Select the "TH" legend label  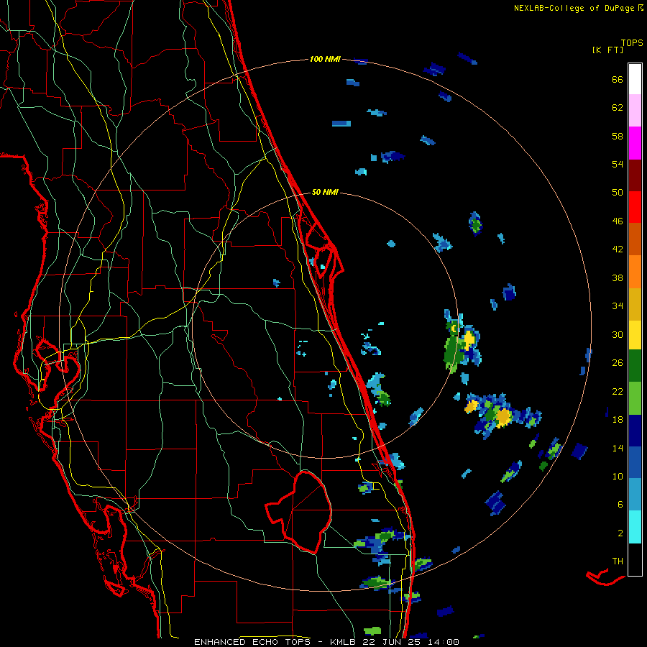[618, 561]
